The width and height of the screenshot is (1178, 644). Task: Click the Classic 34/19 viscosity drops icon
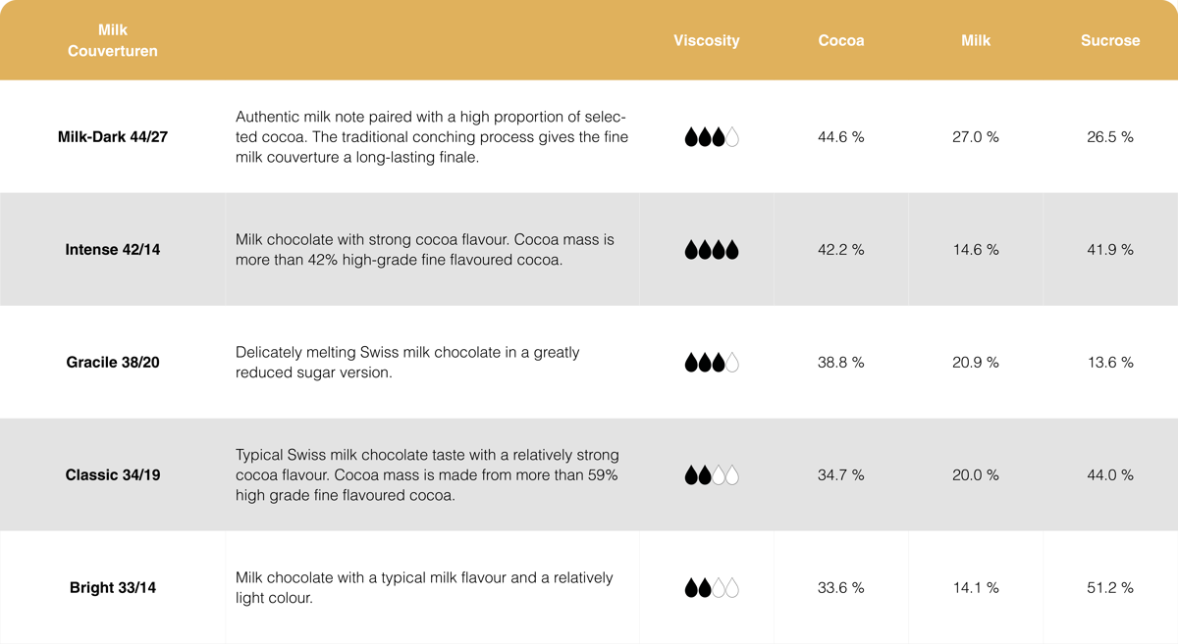711,475
